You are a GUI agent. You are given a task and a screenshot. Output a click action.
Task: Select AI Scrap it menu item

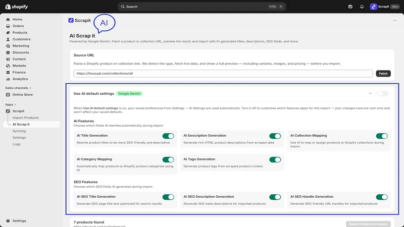[x=31, y=124]
